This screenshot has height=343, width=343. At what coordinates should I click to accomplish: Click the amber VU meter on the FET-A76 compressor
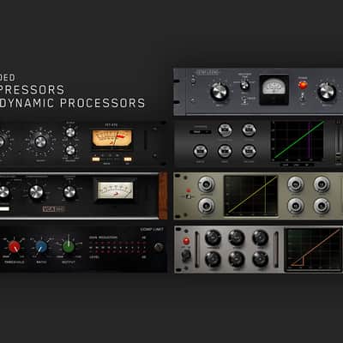tap(111, 139)
